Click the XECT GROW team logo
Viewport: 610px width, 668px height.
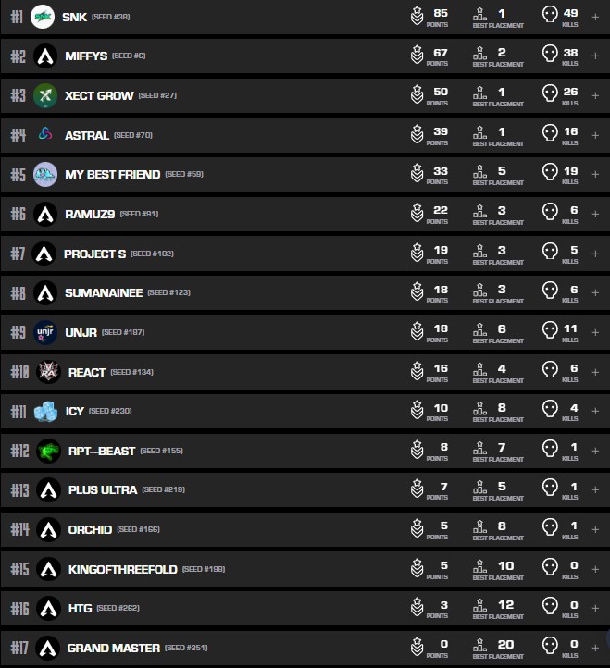click(x=45, y=95)
